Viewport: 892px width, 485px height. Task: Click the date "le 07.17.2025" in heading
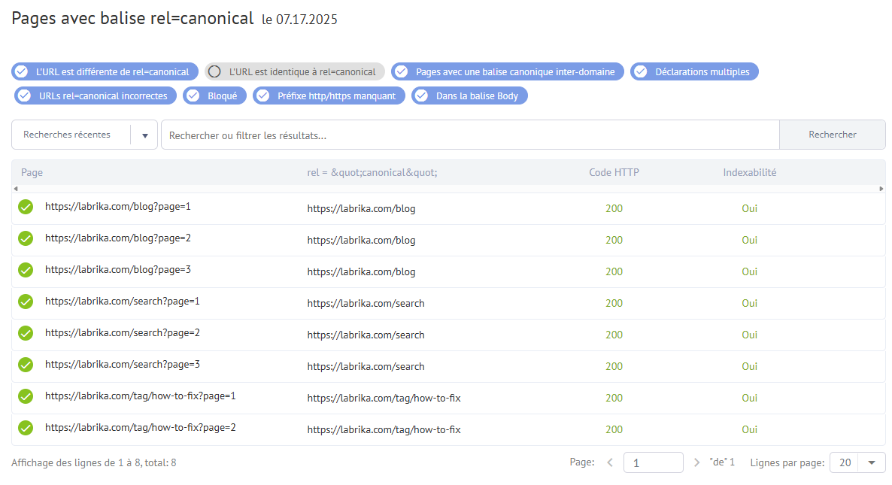coord(300,20)
